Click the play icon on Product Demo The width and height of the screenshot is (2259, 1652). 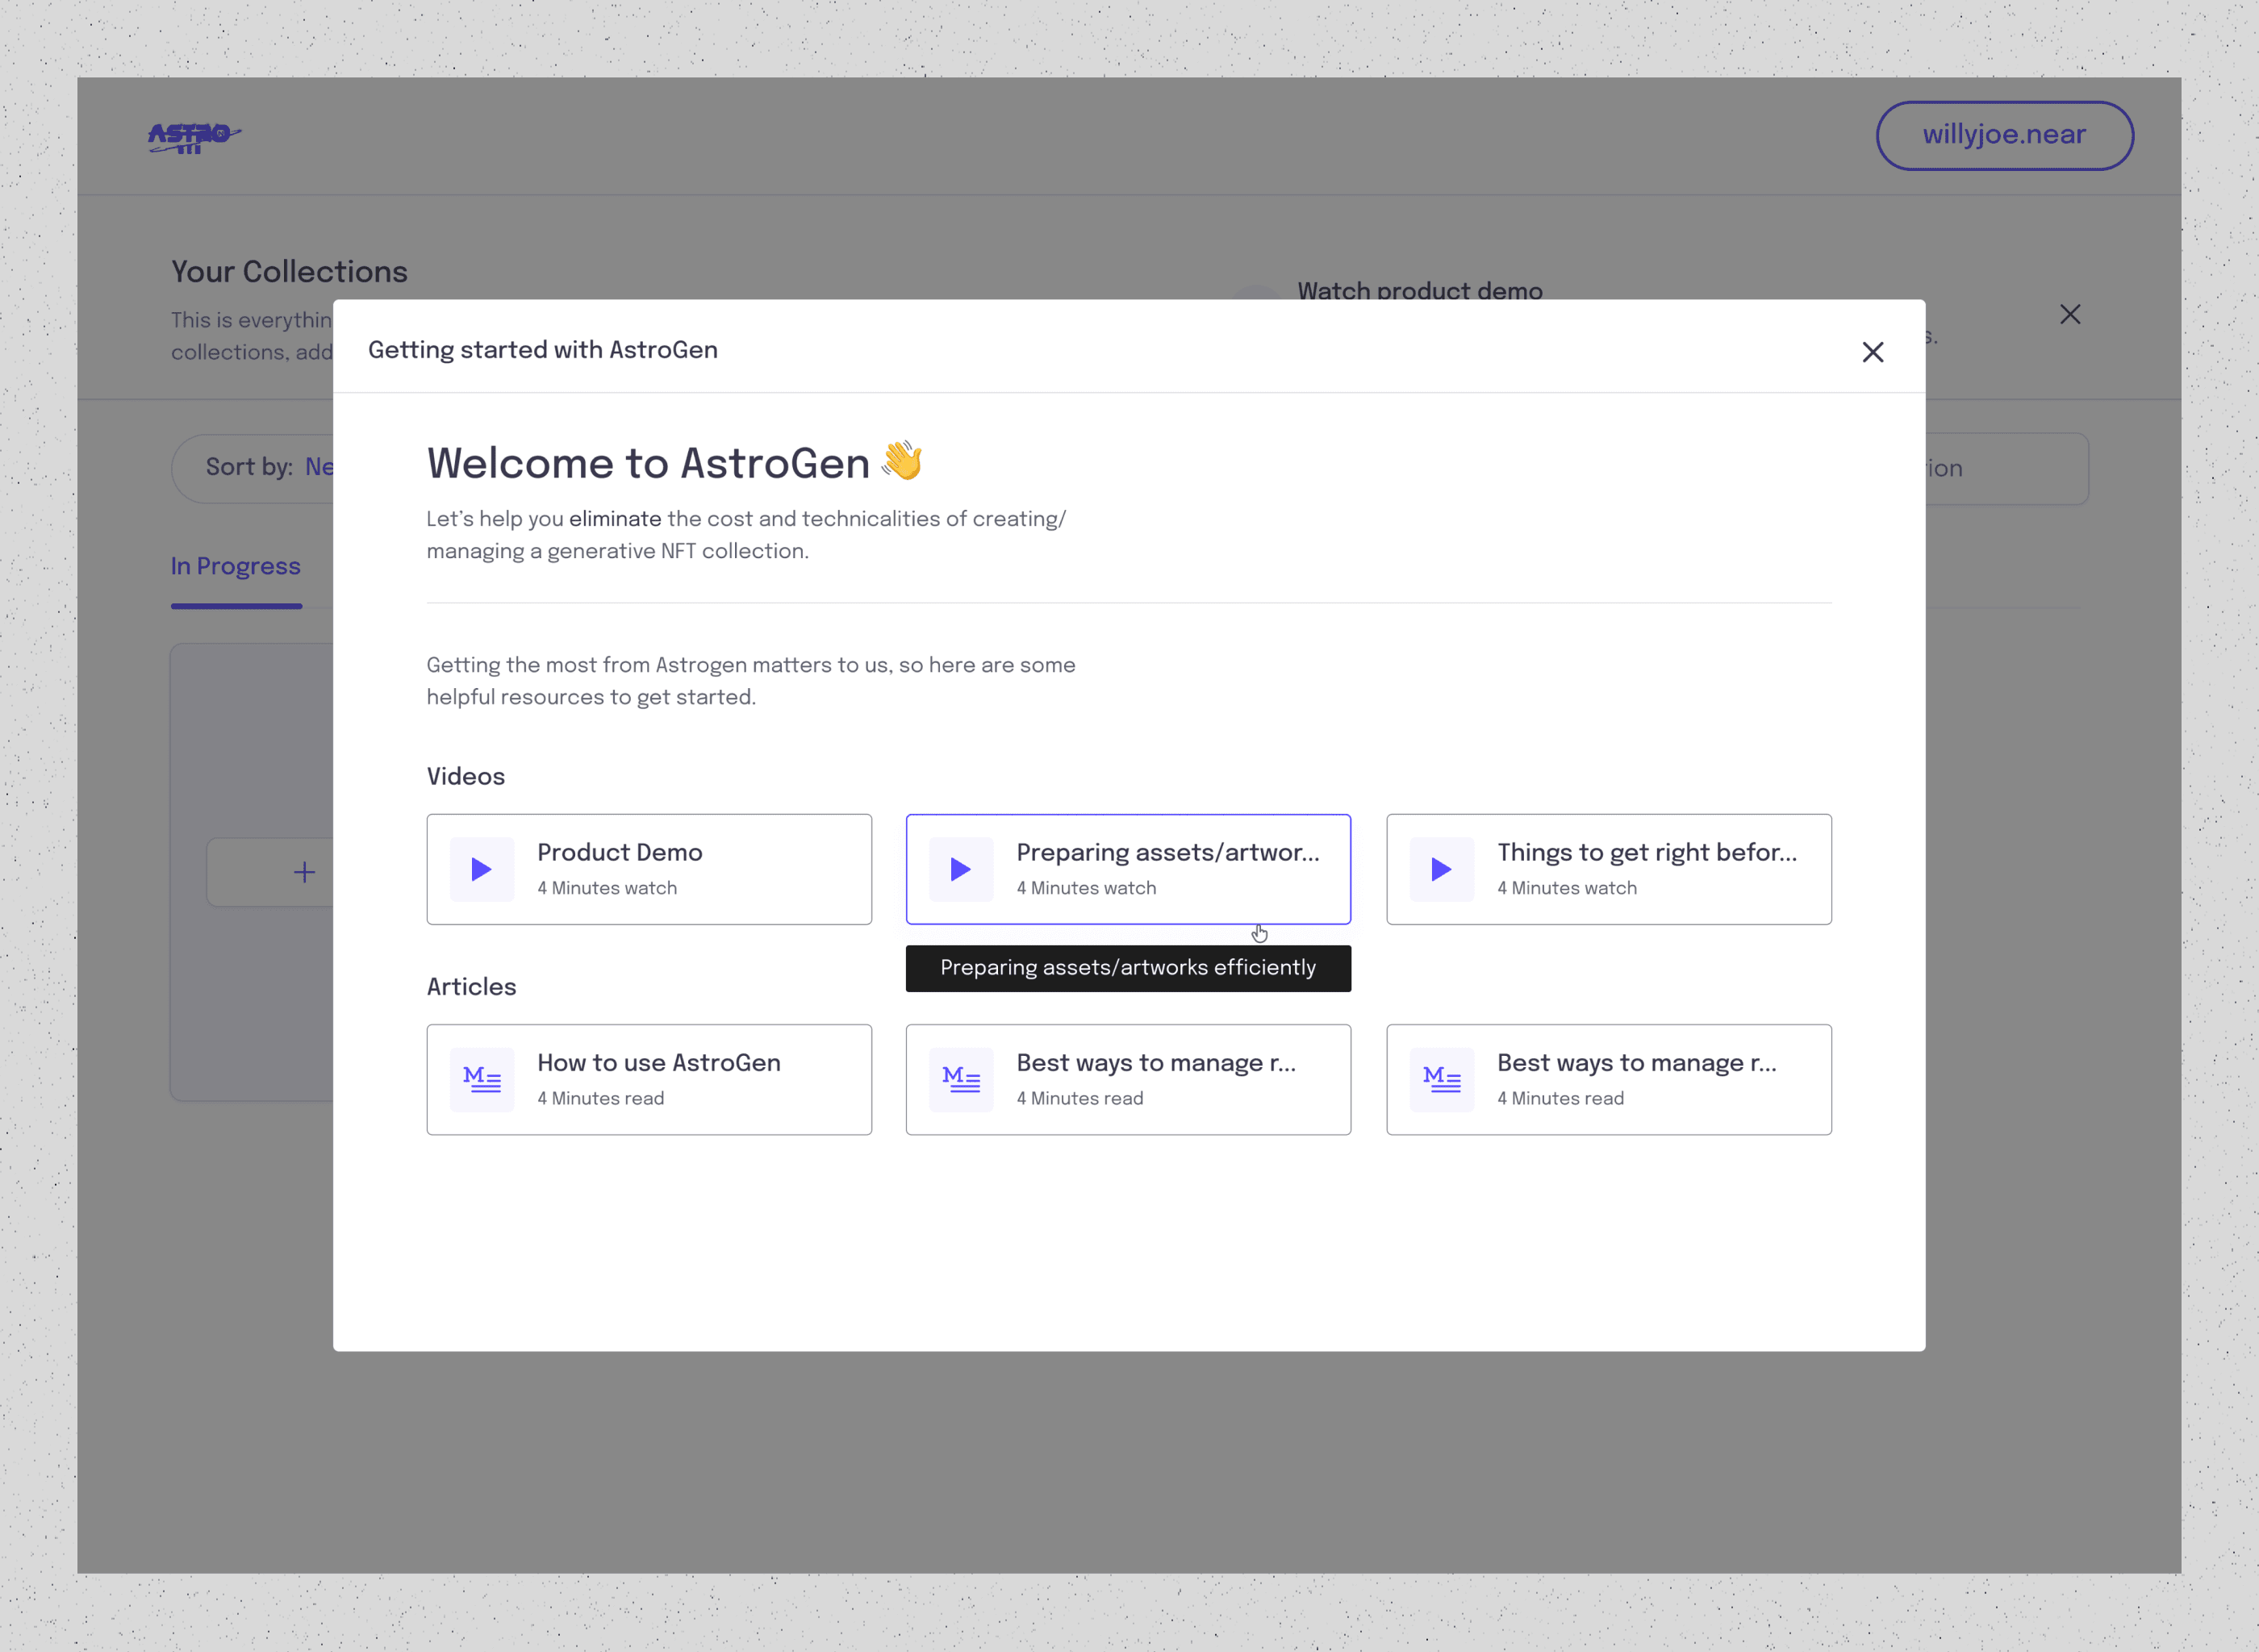(481, 869)
